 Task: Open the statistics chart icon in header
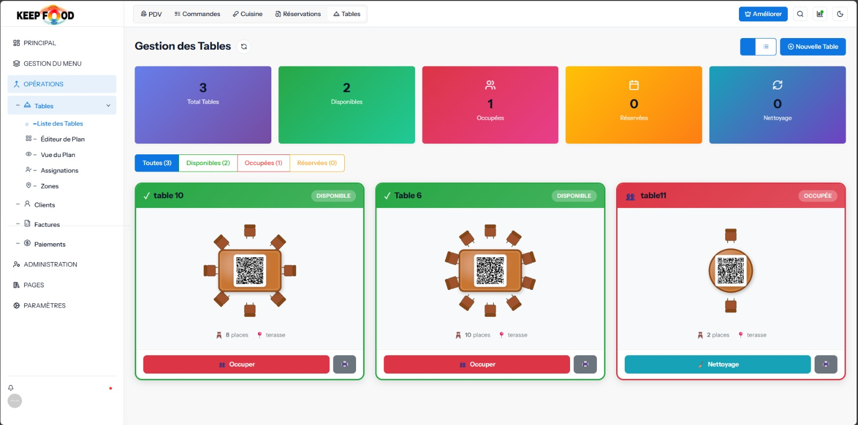820,14
